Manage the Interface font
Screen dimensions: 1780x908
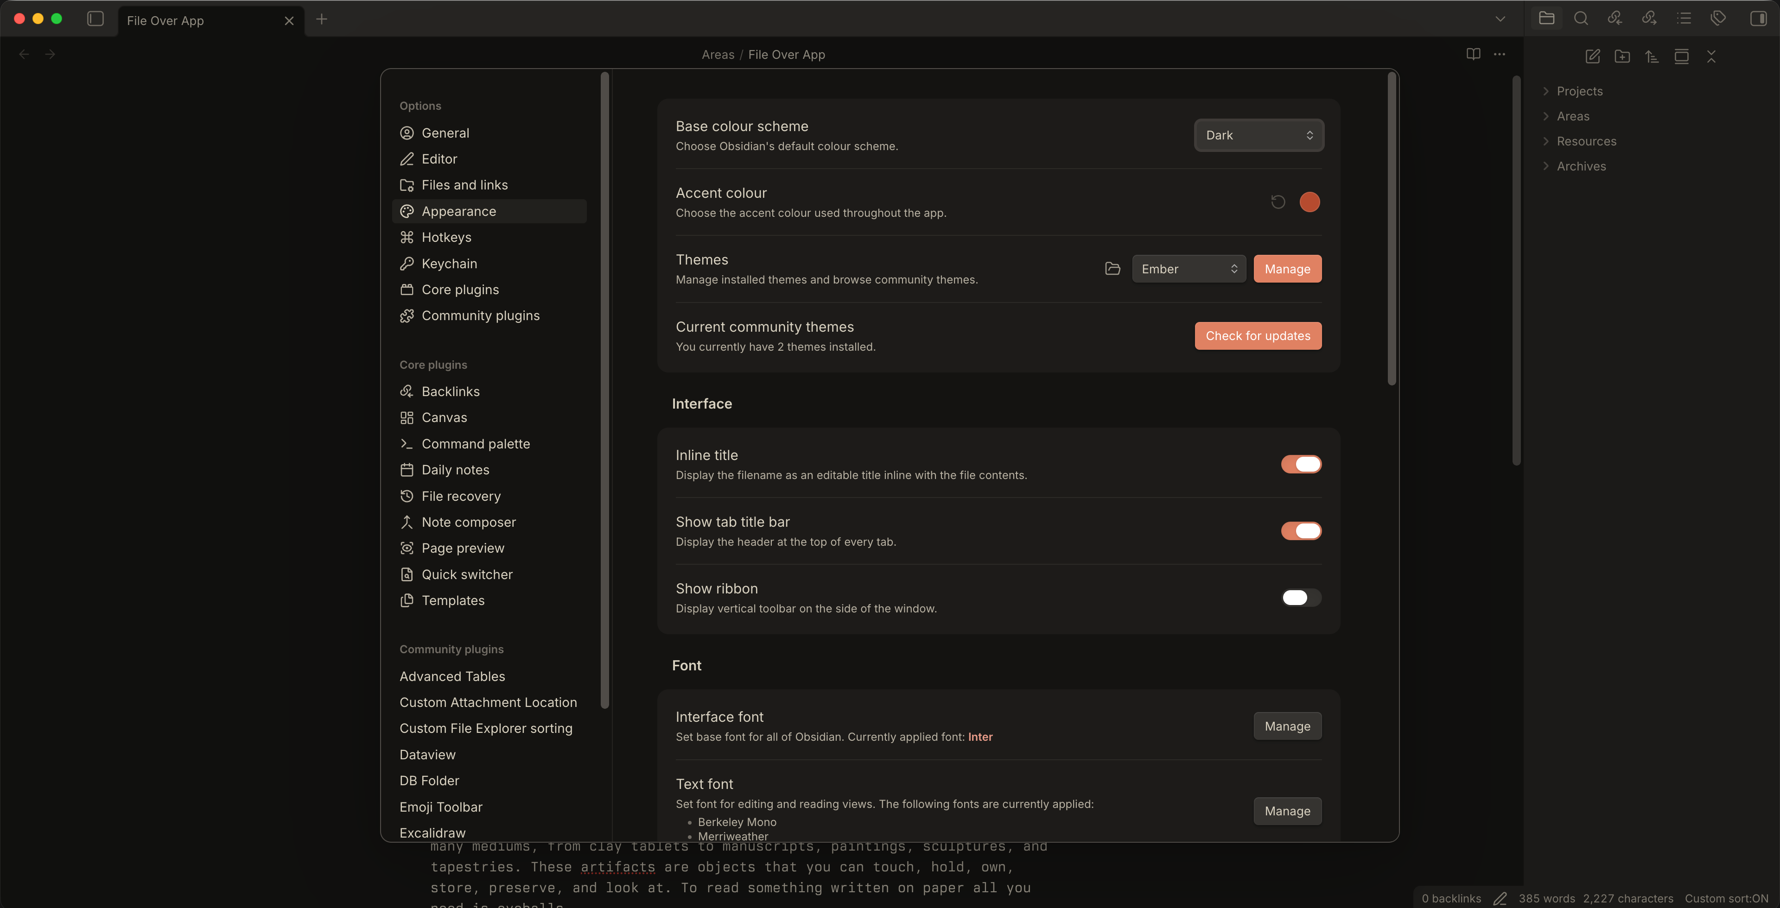pyautogui.click(x=1287, y=726)
